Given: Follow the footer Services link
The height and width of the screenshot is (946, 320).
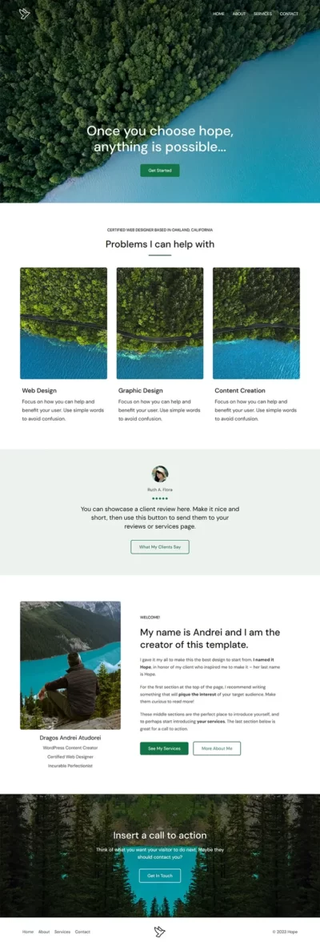Looking at the screenshot, I should [62, 932].
